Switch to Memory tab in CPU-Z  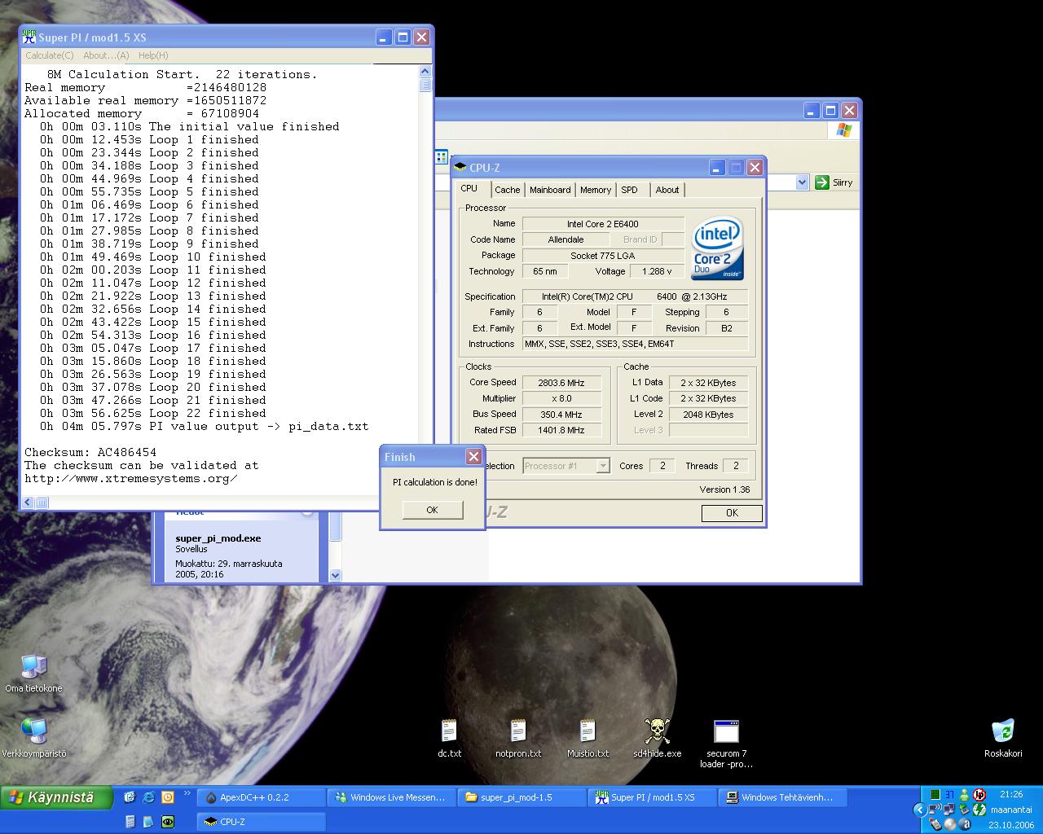596,190
